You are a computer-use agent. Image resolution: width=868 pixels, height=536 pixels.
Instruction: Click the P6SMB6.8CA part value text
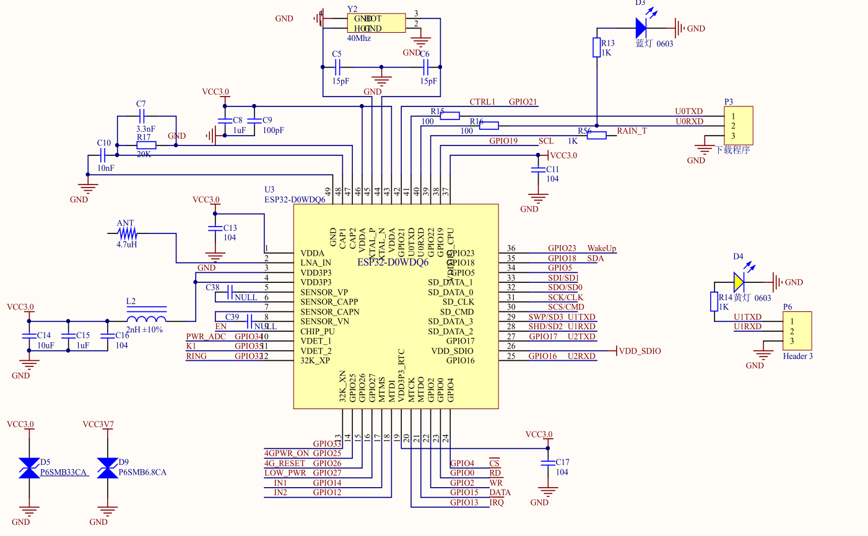pos(142,472)
